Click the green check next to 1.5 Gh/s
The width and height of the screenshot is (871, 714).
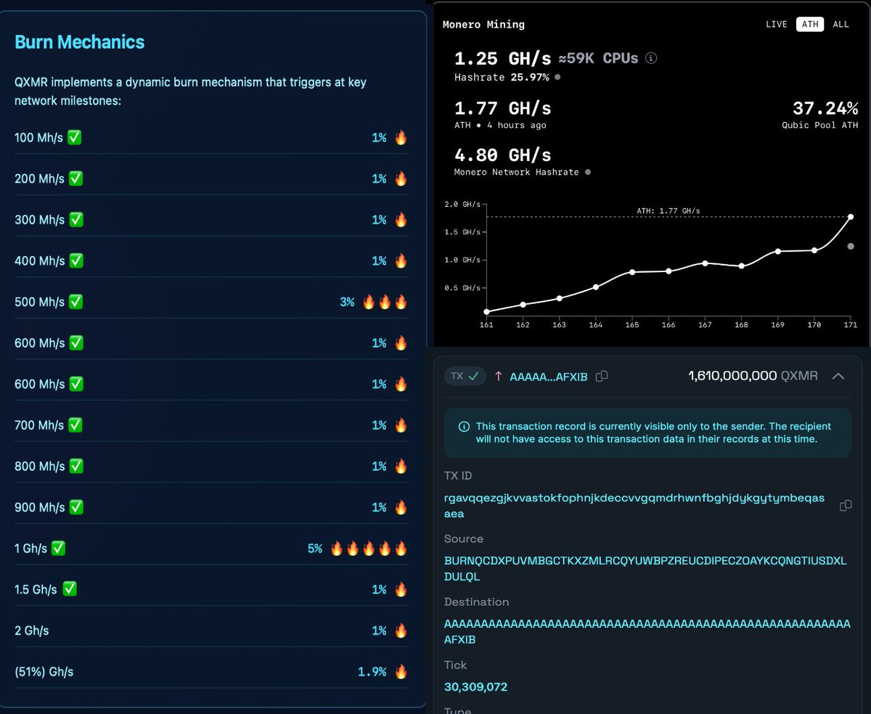(x=70, y=589)
